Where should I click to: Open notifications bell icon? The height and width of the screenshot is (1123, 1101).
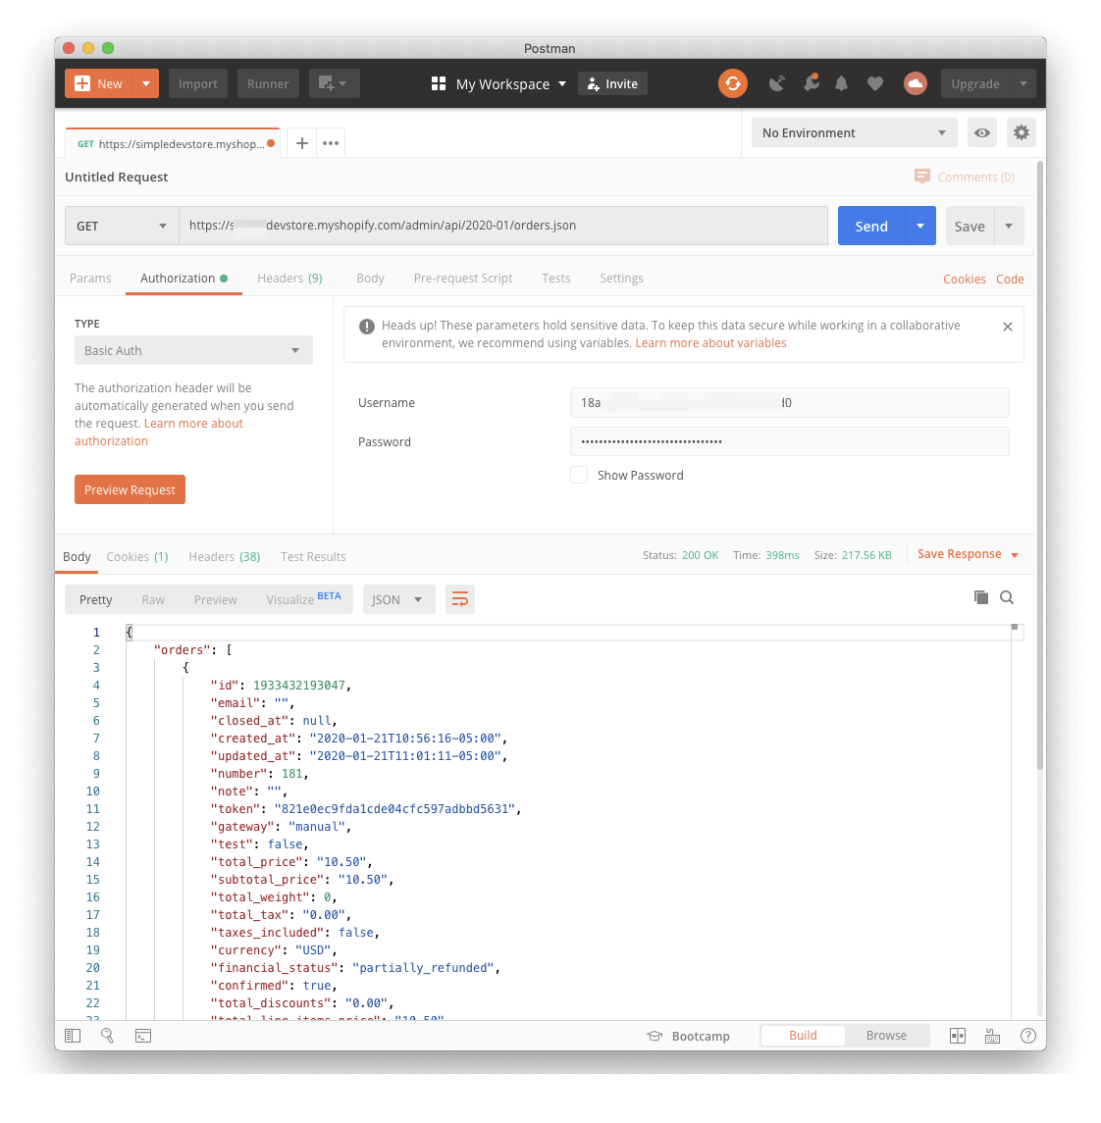pyautogui.click(x=841, y=83)
